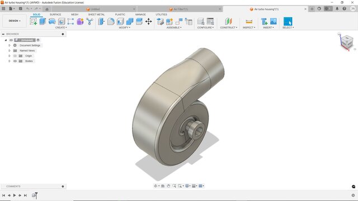Select the Insert Derive tool icon

[264, 21]
